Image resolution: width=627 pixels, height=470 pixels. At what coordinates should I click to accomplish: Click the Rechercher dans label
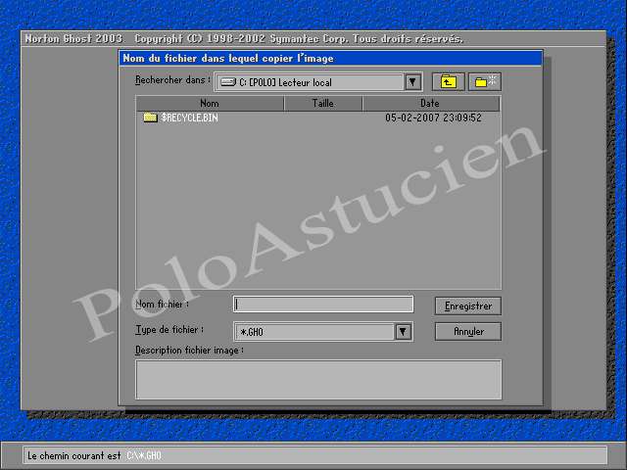172,80
